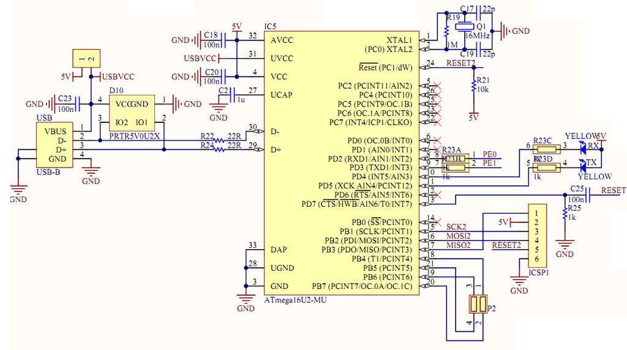Select the SCK2 net label
Screen dimensions: 627x350
456,226
